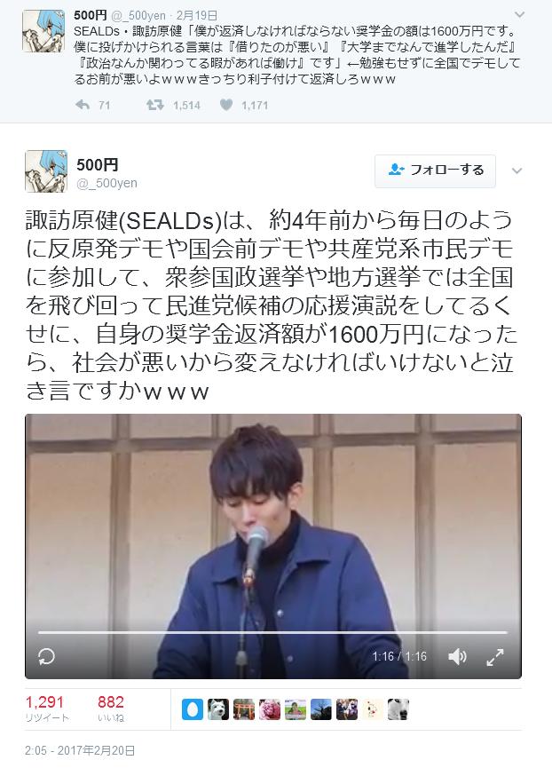
Task: Click the video progress bar
Action: tap(272, 632)
